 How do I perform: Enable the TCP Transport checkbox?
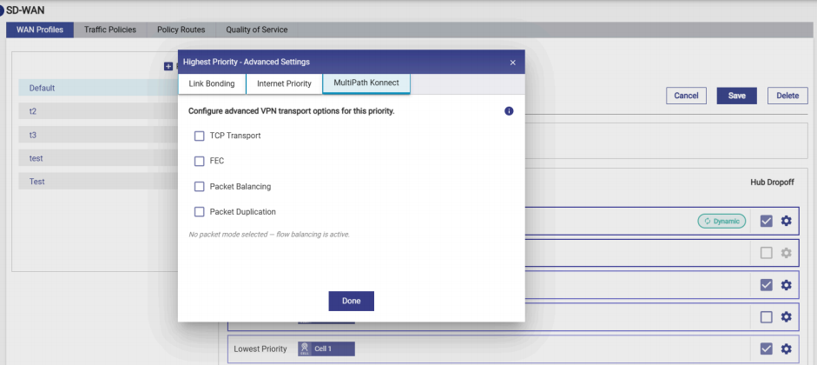pos(199,136)
